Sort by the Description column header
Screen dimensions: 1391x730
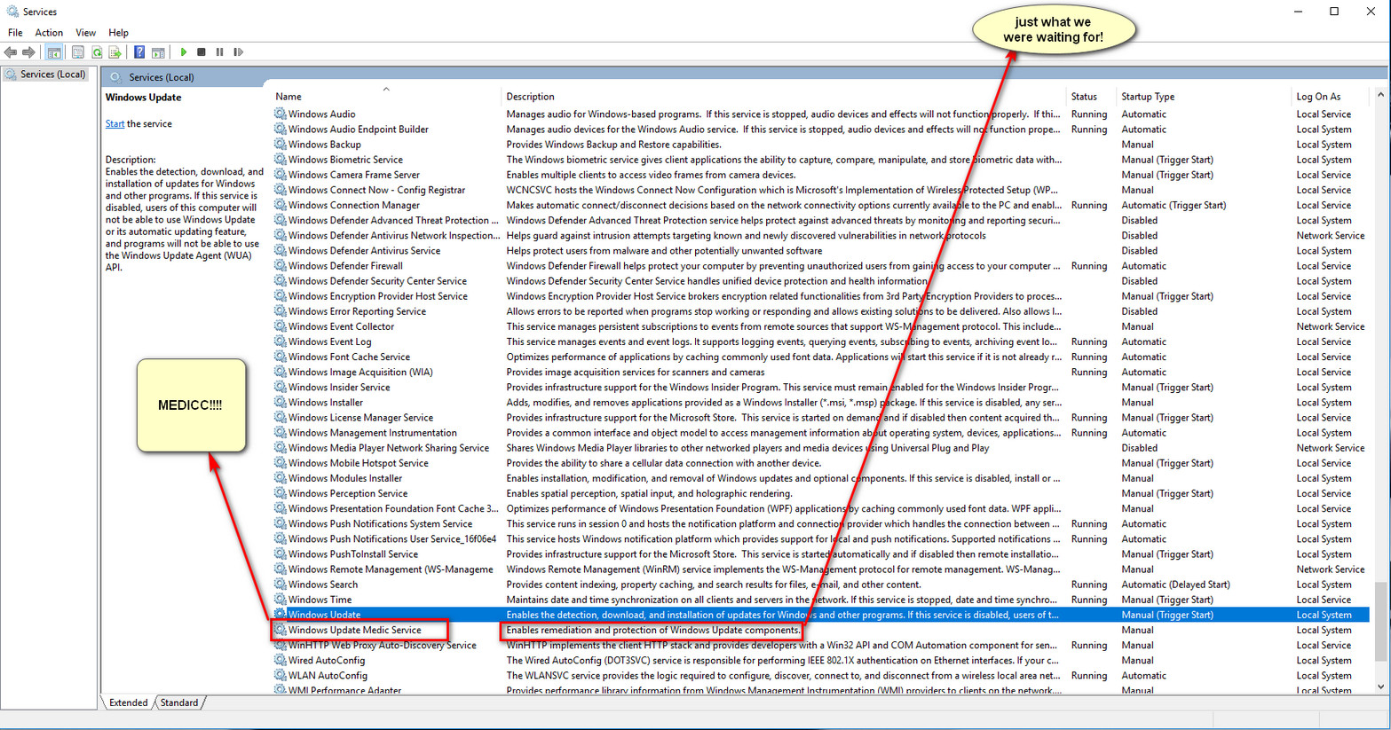[783, 97]
